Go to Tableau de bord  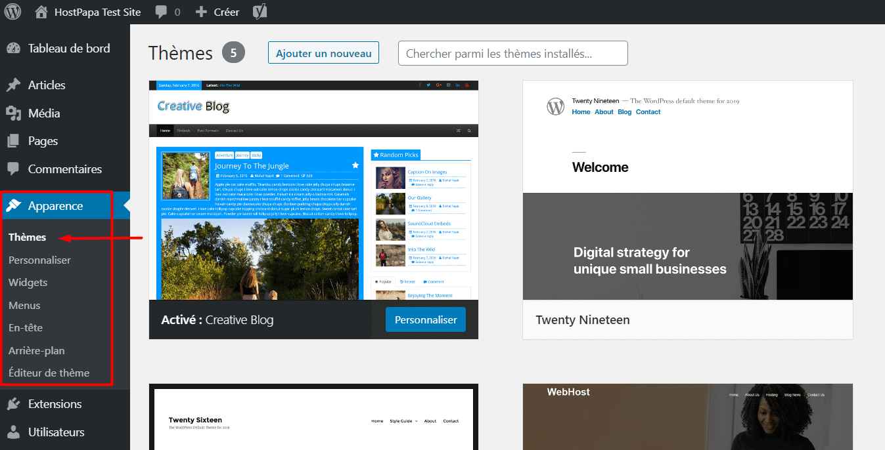[x=69, y=49]
